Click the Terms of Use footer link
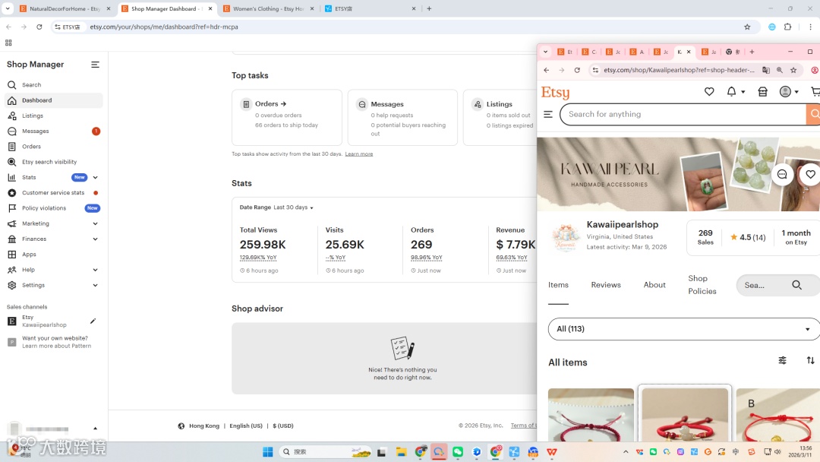This screenshot has height=462, width=820. tap(523, 426)
